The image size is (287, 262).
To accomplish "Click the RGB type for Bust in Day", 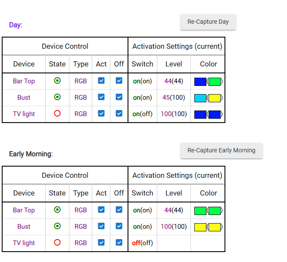I will coord(81,98).
